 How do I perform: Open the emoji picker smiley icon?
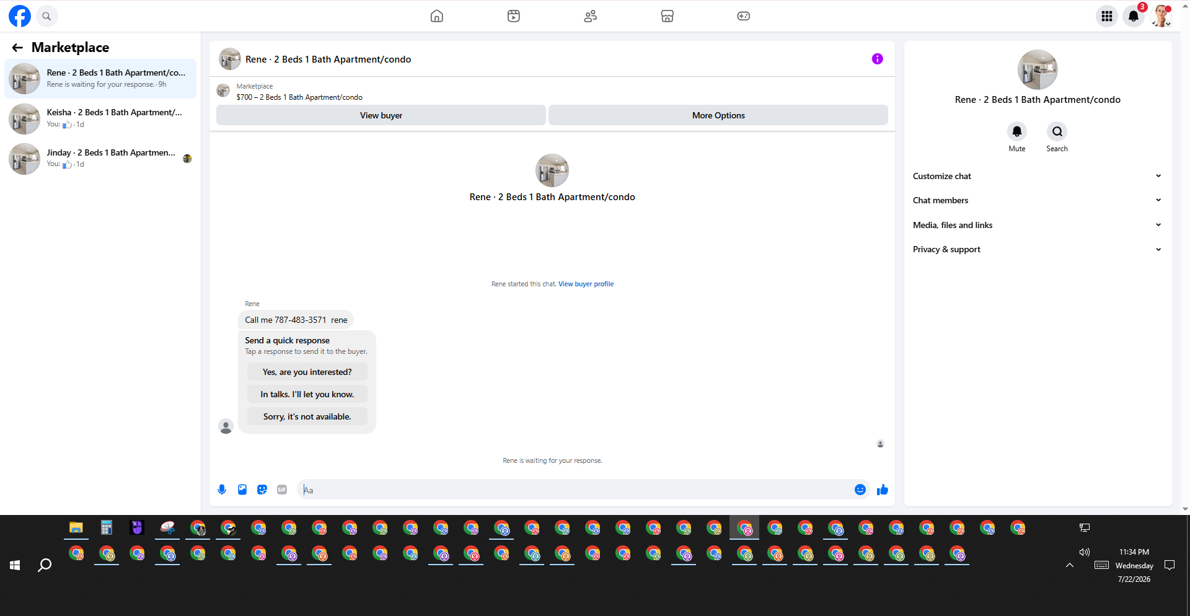(x=860, y=490)
